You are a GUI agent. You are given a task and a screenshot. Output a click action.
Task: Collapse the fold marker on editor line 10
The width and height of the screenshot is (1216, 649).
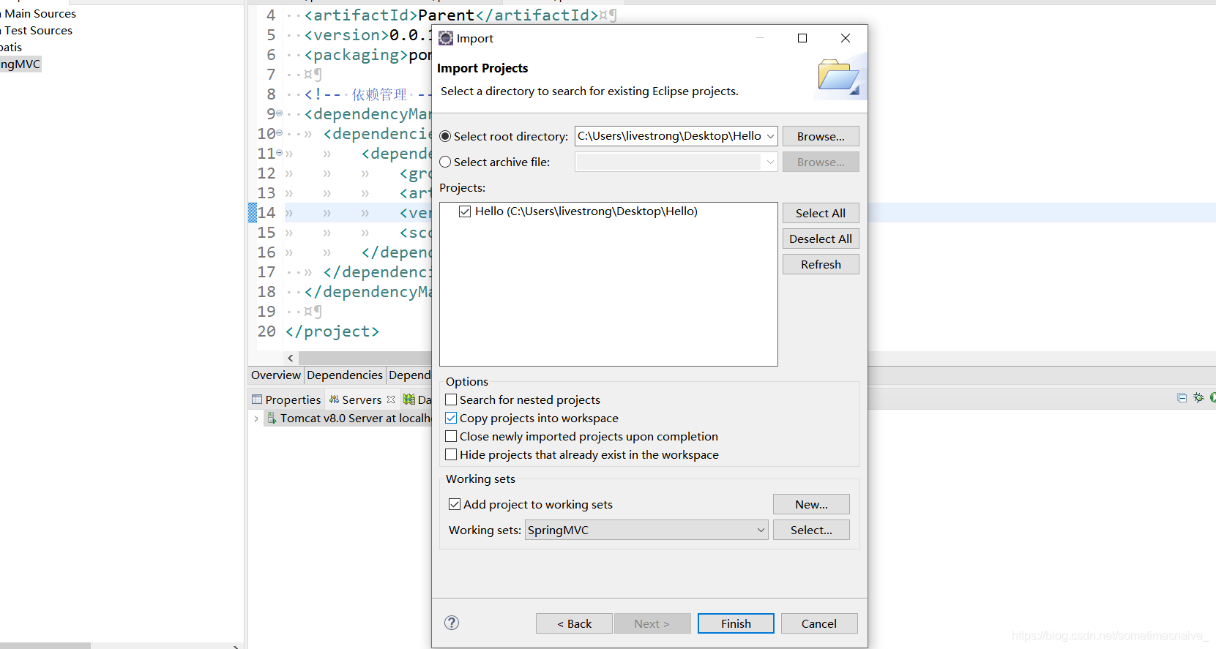tap(280, 133)
